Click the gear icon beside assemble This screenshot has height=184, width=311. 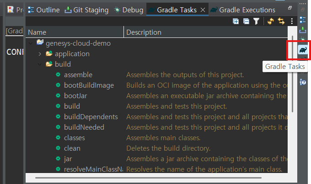click(x=58, y=75)
